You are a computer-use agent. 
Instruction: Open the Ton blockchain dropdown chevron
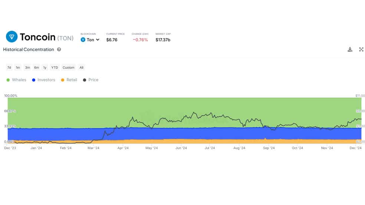tap(98, 40)
